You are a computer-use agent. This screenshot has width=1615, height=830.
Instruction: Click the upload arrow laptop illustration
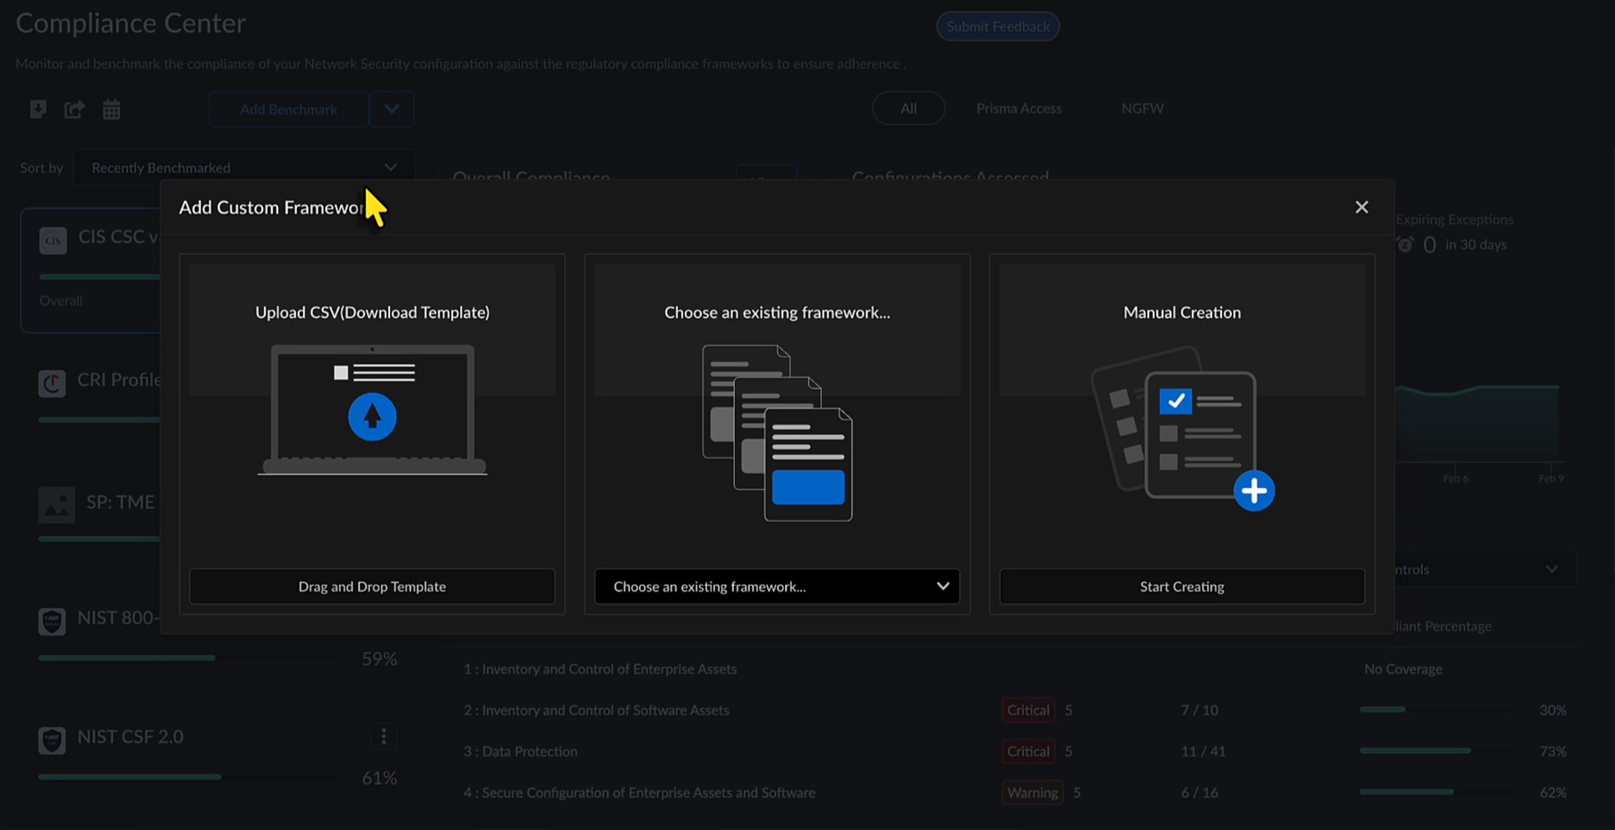click(372, 411)
